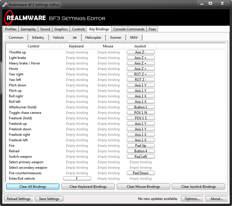The image size is (232, 206).
Task: Set mouse binding for Fire
Action: pos(109,146)
